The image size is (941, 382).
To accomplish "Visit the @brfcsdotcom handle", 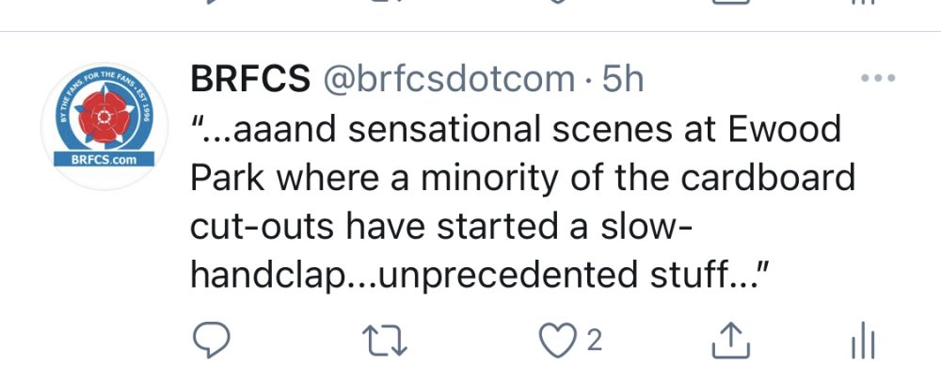I will pyautogui.click(x=448, y=80).
